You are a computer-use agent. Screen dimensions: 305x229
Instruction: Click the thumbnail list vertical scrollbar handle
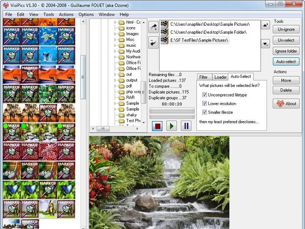[83, 77]
